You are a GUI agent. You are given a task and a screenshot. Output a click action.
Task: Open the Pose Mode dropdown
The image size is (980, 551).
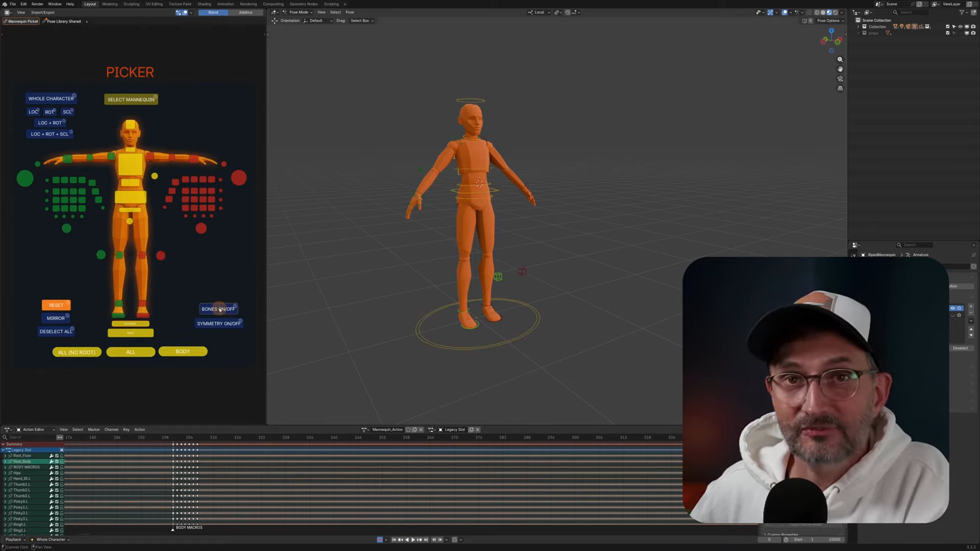point(298,12)
